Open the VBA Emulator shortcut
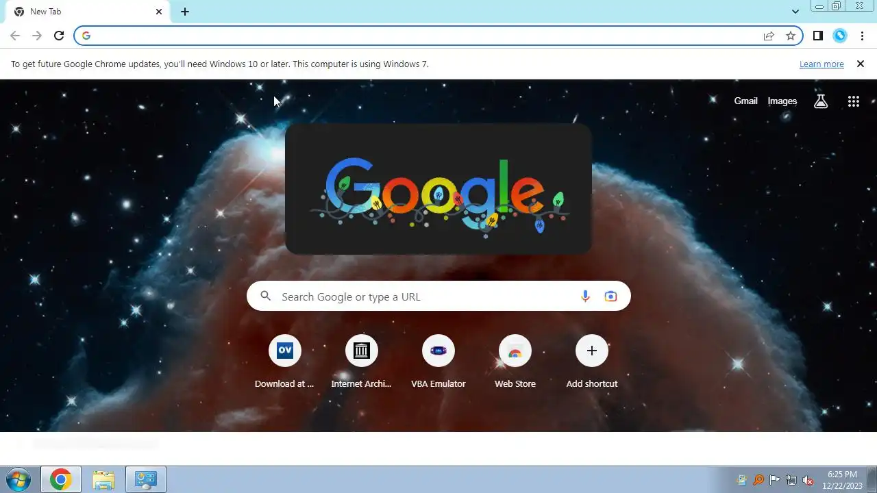Viewport: 877px width, 493px height. pos(438,361)
